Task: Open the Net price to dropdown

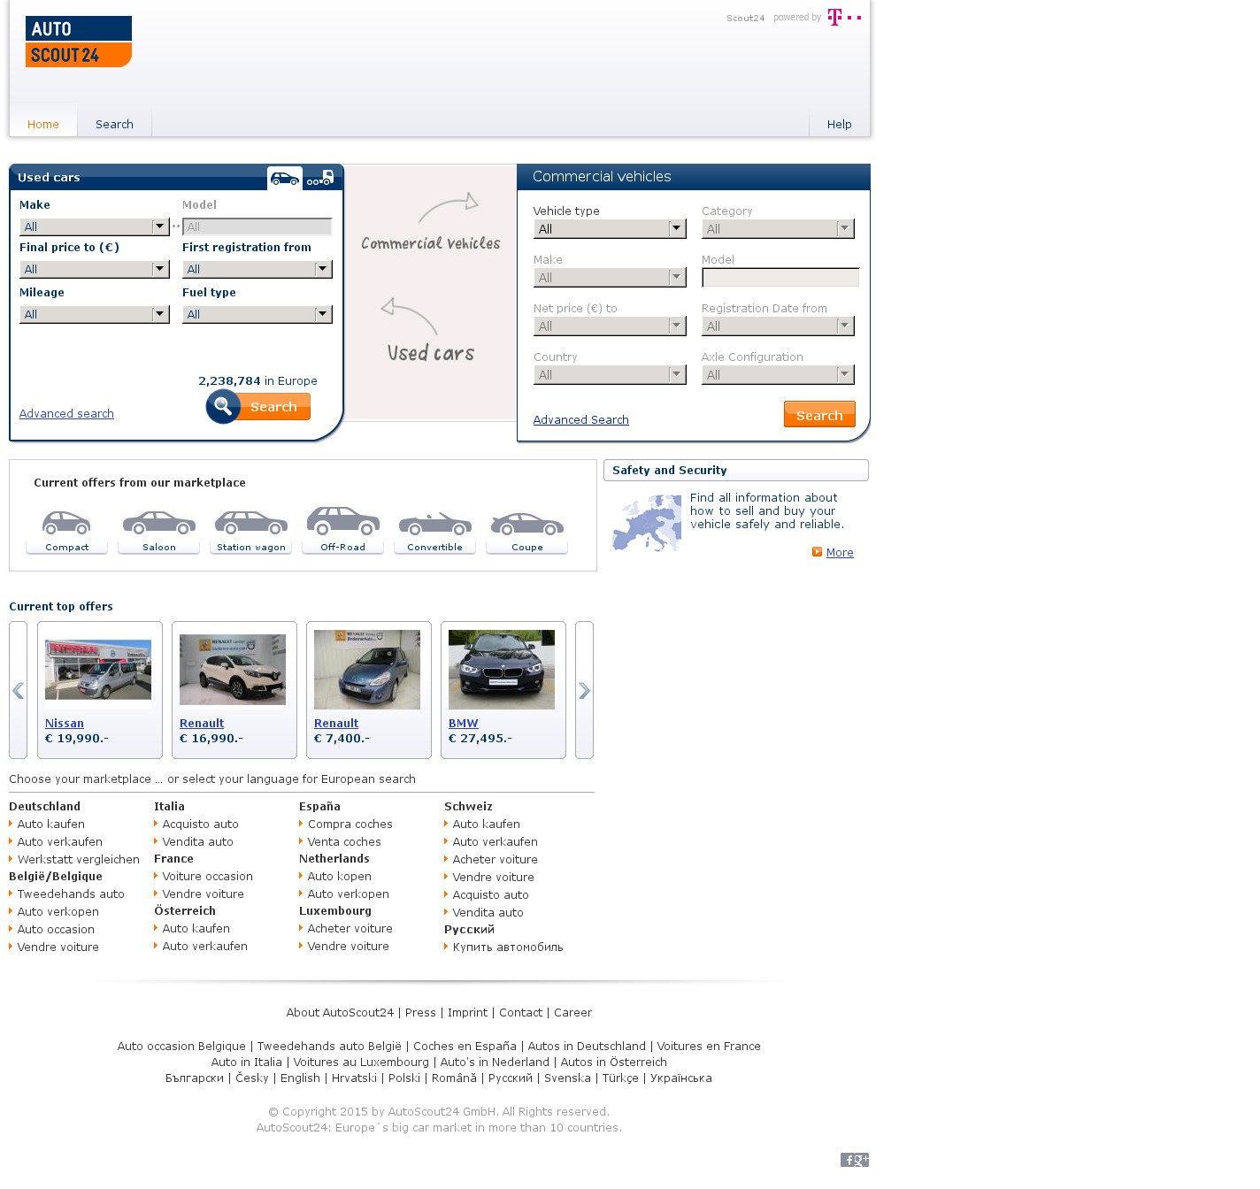Action: click(x=610, y=326)
